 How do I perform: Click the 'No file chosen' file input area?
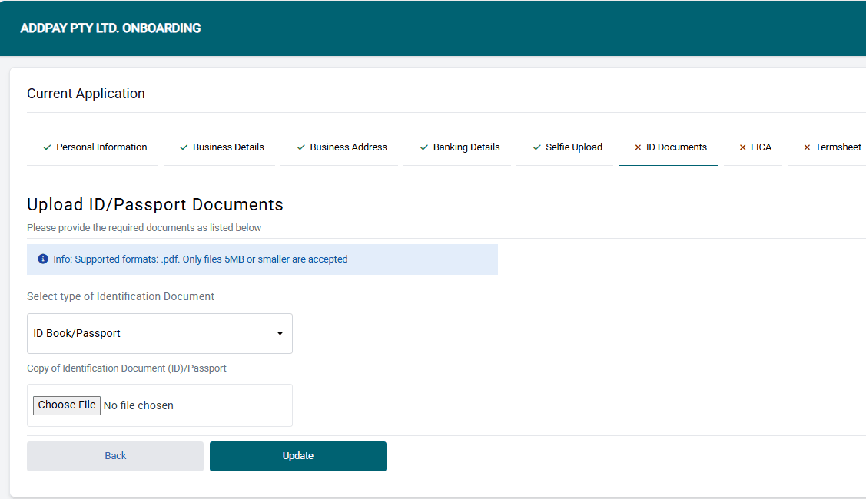tap(138, 405)
